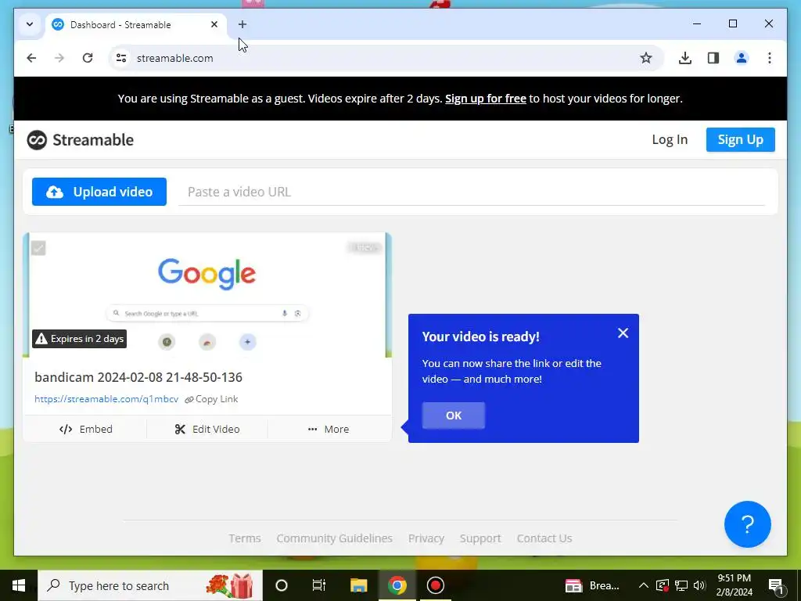This screenshot has height=601, width=801.
Task: Open the news widget on taskbar
Action: 593,585
